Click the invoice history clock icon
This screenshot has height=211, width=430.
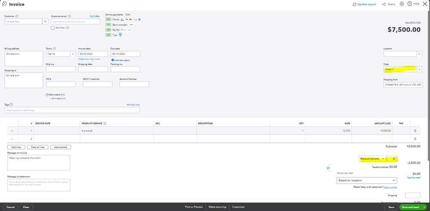[4, 4]
